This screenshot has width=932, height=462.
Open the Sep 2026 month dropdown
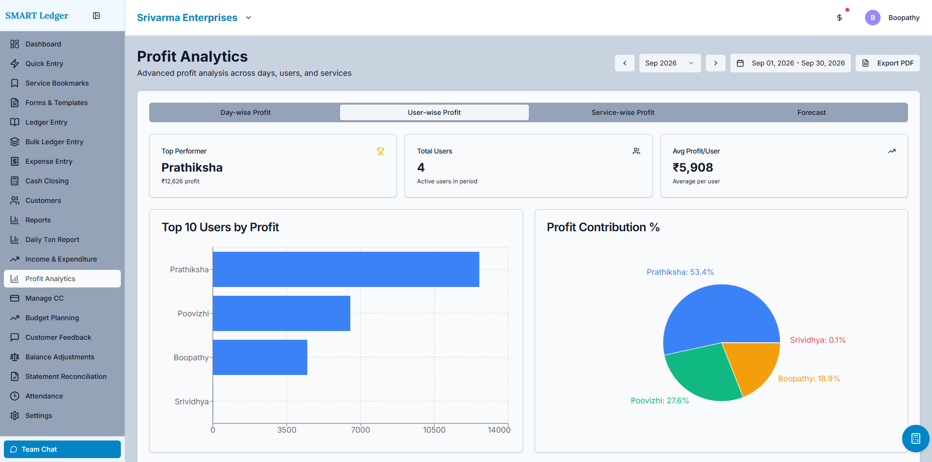pyautogui.click(x=670, y=63)
